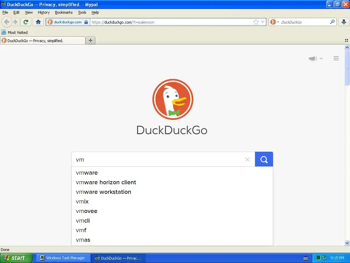Open the Windows Start menu
Image resolution: width=350 pixels, height=263 pixels.
[x=16, y=258]
